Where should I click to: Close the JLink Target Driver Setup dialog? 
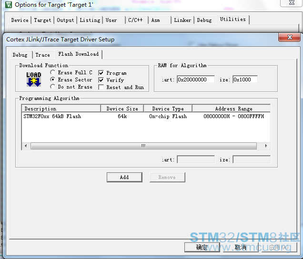[x=290, y=37]
